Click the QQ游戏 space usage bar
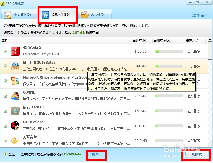 tap(169, 96)
